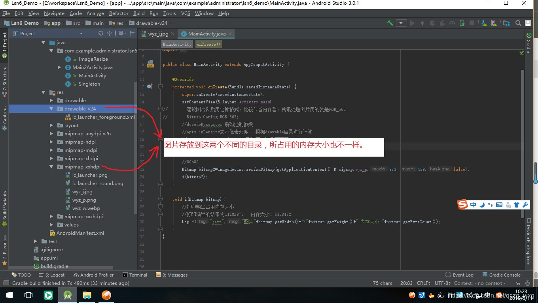
Task: Switch to the wyz_j.jpg editor tab
Action: pyautogui.click(x=158, y=34)
